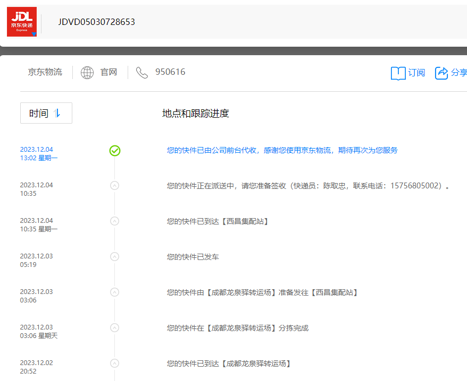This screenshot has height=381, width=467.
Task: Click the timeline node for 10:35 派送中 entry
Action: [115, 185]
